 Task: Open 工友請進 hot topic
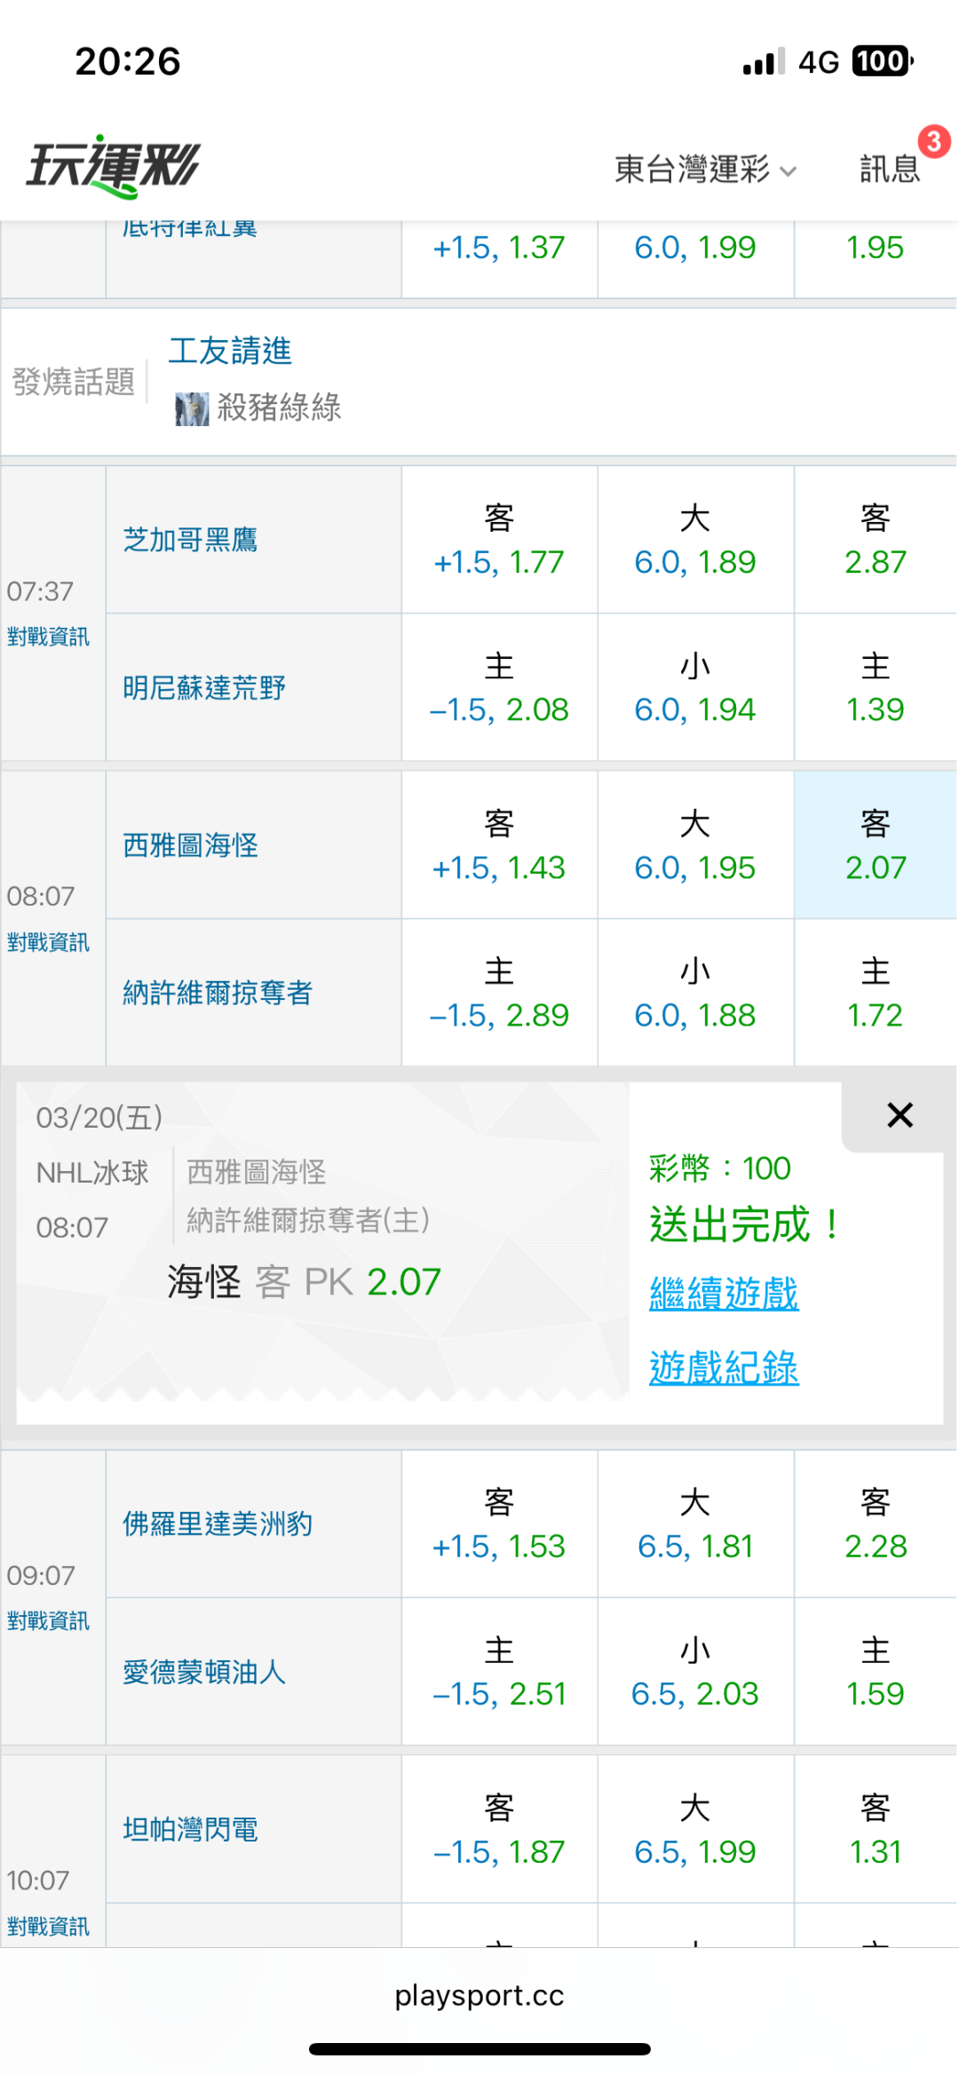[230, 351]
